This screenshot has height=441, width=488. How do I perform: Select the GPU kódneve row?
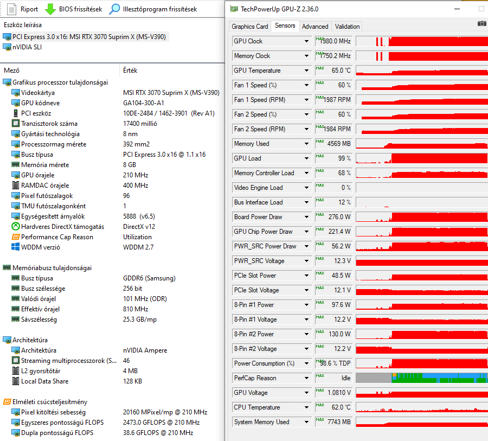(112, 103)
